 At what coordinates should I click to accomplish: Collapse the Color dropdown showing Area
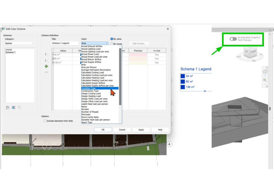(106, 43)
